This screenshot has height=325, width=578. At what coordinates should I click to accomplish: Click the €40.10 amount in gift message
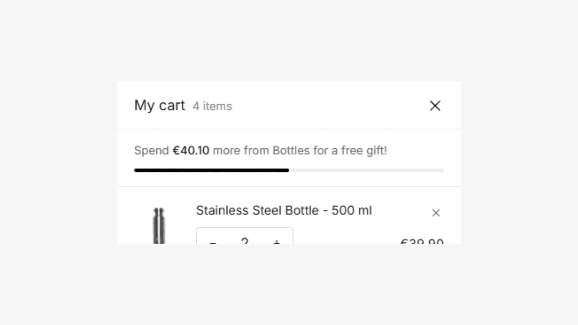pos(191,150)
